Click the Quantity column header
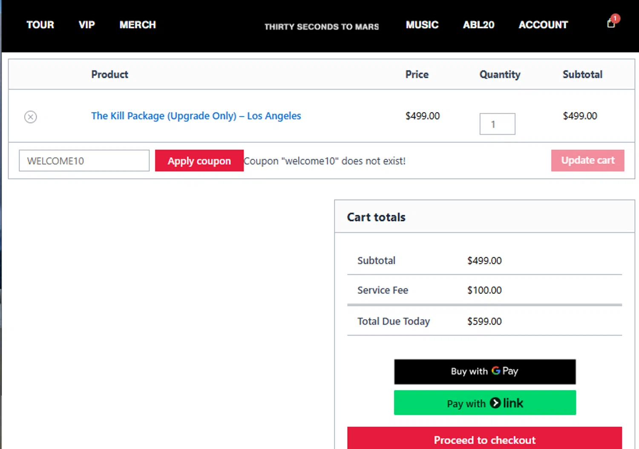Screen dimensions: 639x449 [x=500, y=75]
